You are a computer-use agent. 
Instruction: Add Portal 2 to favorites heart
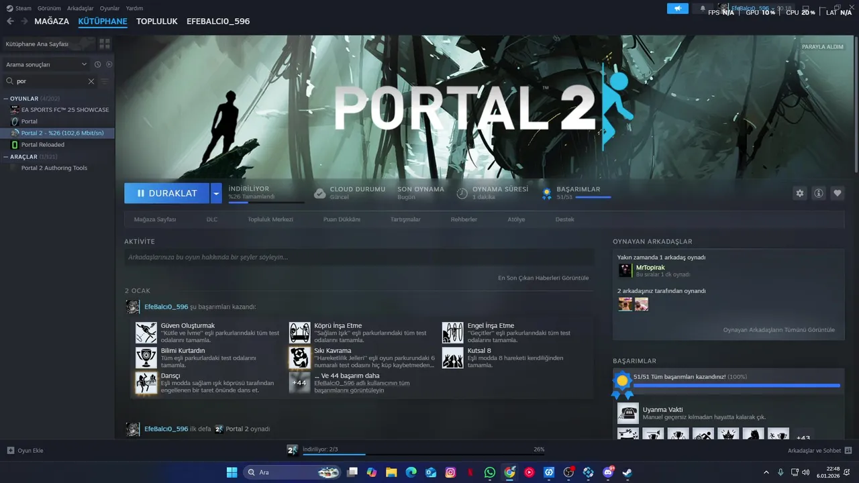[838, 193]
